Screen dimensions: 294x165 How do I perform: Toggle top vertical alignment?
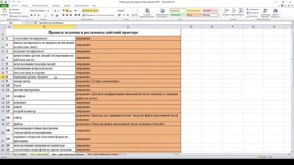(x=63, y=11)
